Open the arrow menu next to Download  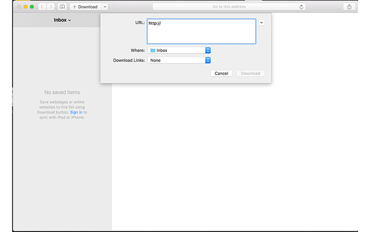tap(105, 7)
